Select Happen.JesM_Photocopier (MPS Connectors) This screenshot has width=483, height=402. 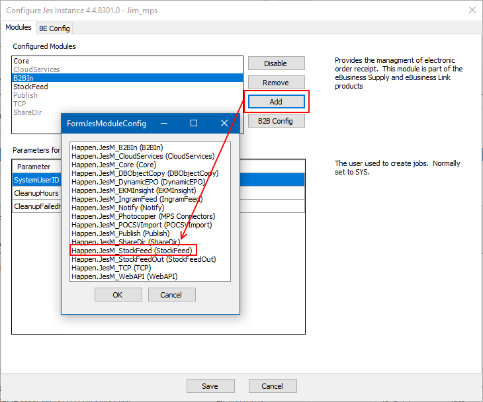click(x=143, y=216)
